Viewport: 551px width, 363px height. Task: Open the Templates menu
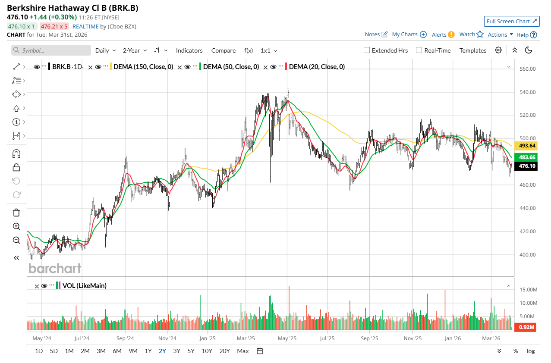(x=473, y=50)
